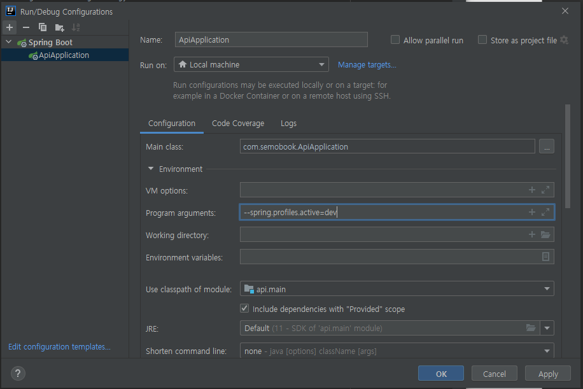Expand the Program arguments field
This screenshot has width=583, height=389.
[545, 212]
